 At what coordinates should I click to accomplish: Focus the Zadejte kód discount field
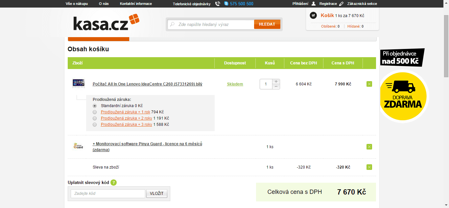tap(108, 194)
